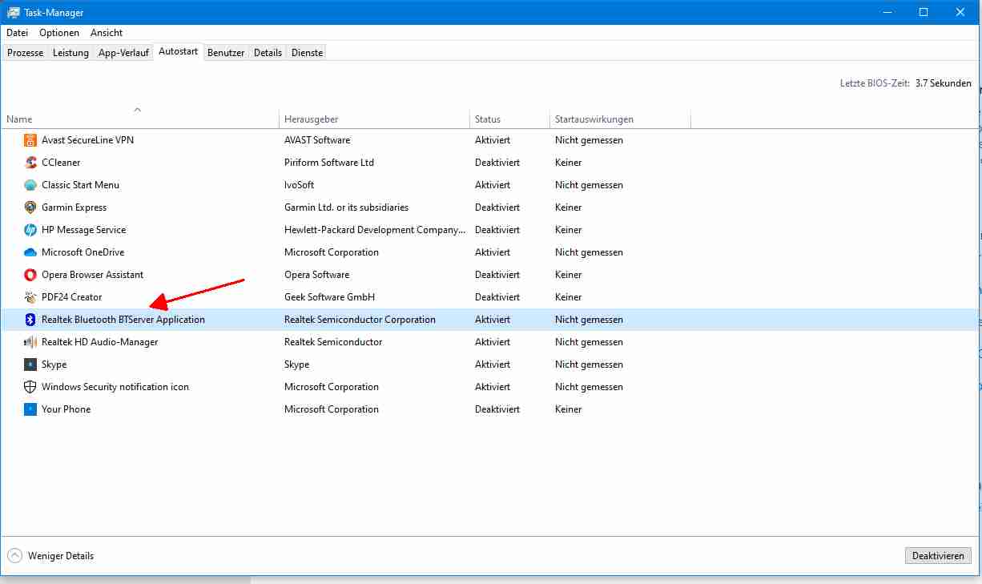Click the Deaktivieren button
The height and width of the screenshot is (584, 982).
pos(938,556)
